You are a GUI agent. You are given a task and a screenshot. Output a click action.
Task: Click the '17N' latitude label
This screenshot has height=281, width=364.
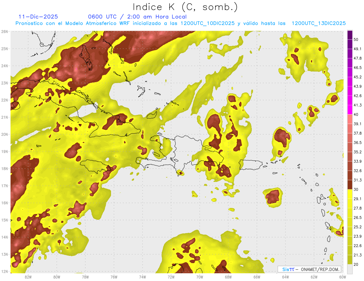click(x=5, y=186)
